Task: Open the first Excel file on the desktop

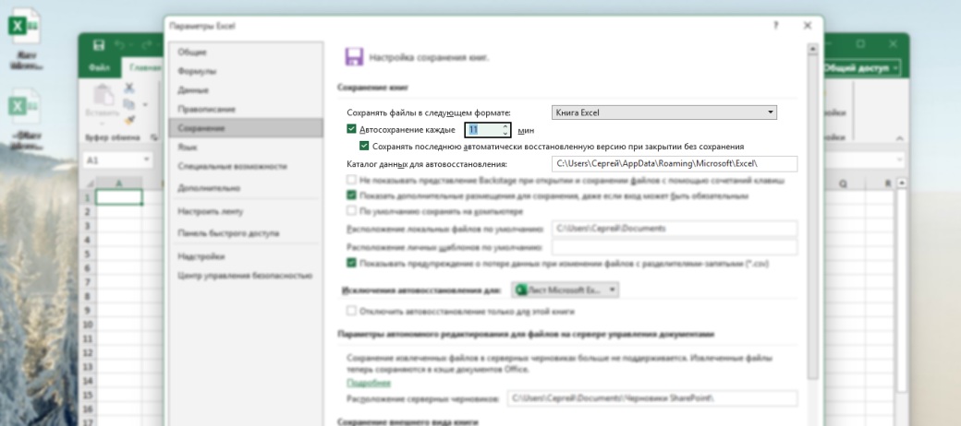Action: click(24, 25)
